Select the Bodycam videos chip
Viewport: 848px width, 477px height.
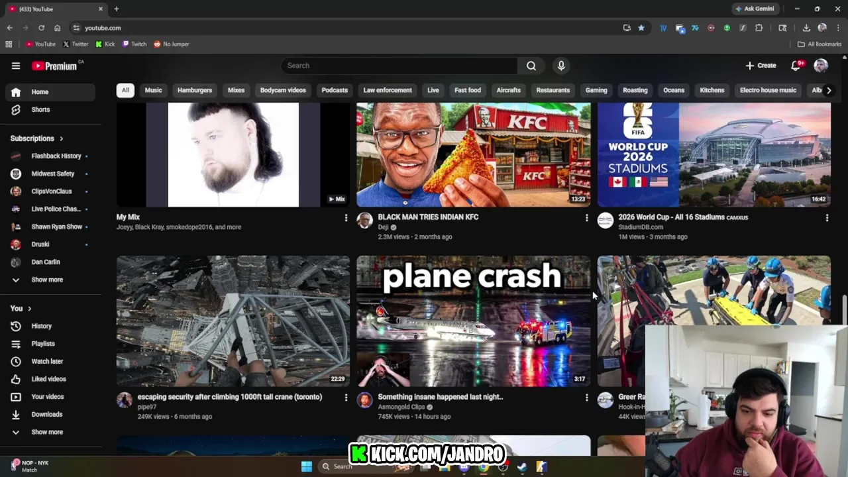click(283, 90)
